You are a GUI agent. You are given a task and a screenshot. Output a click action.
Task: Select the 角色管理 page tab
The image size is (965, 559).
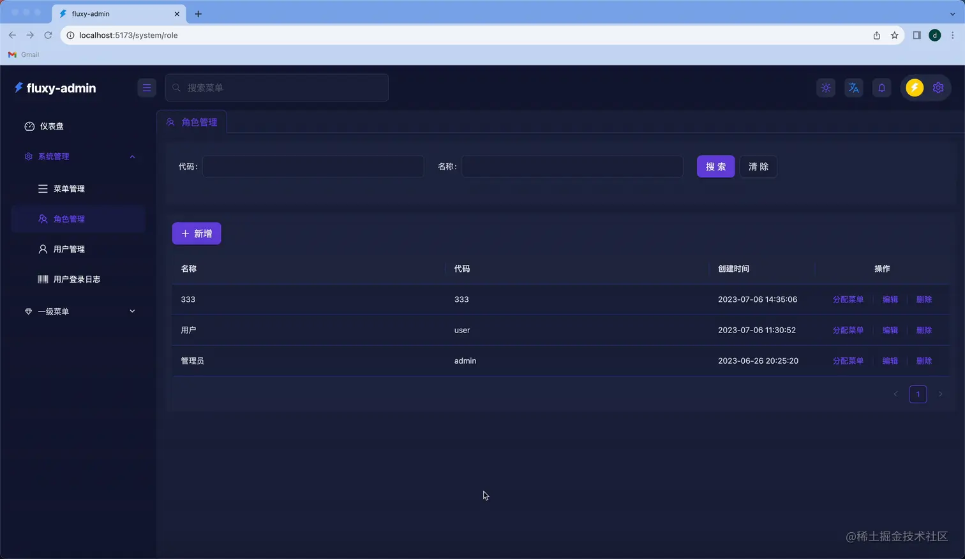pyautogui.click(x=192, y=122)
